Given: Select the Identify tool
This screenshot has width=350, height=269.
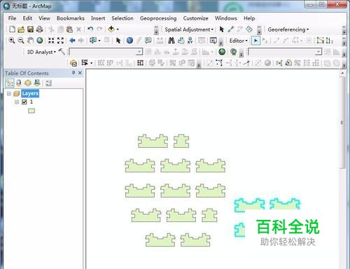Looking at the screenshot, I should click(x=129, y=41).
